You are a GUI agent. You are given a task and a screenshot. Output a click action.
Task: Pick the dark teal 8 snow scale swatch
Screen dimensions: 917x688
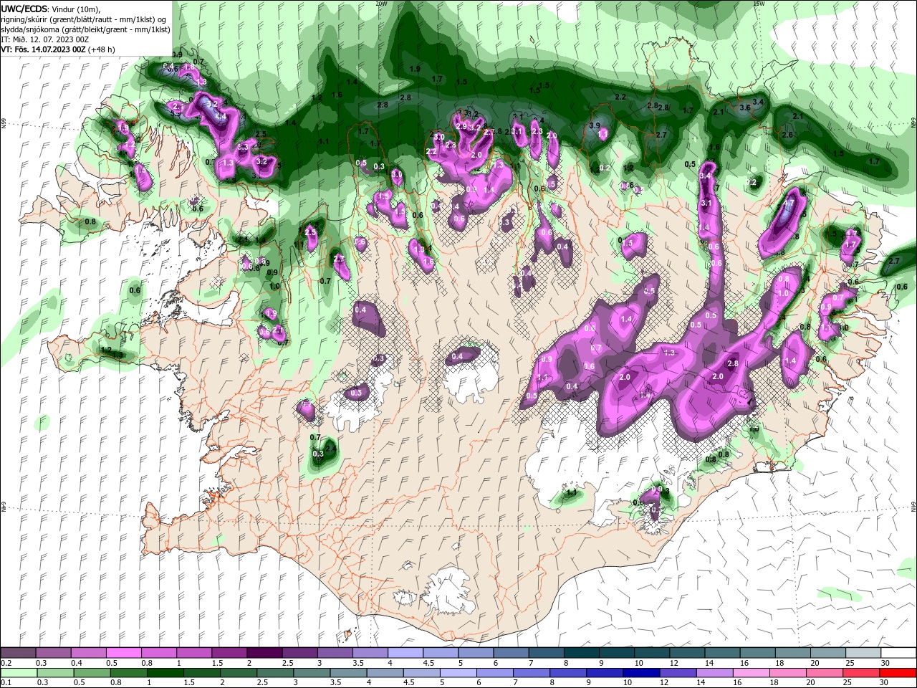581,653
